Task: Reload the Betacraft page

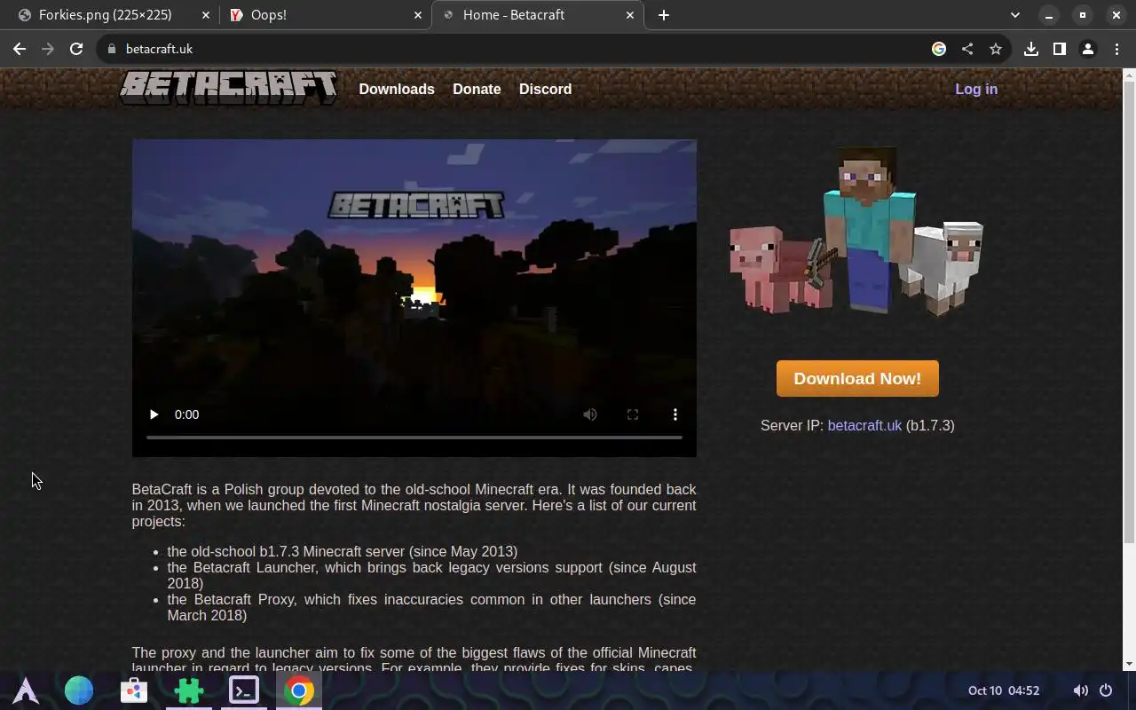Action: pyautogui.click(x=76, y=49)
